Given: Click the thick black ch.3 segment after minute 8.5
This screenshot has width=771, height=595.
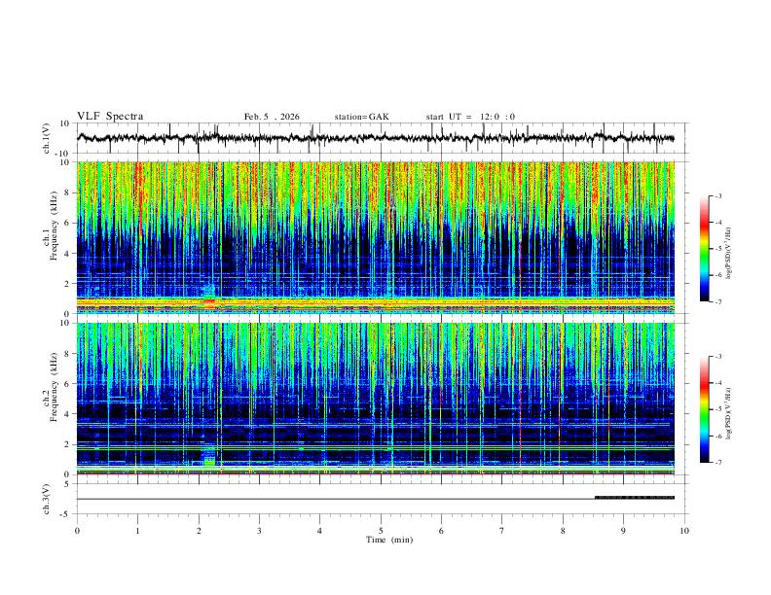Looking at the screenshot, I should pos(635,498).
